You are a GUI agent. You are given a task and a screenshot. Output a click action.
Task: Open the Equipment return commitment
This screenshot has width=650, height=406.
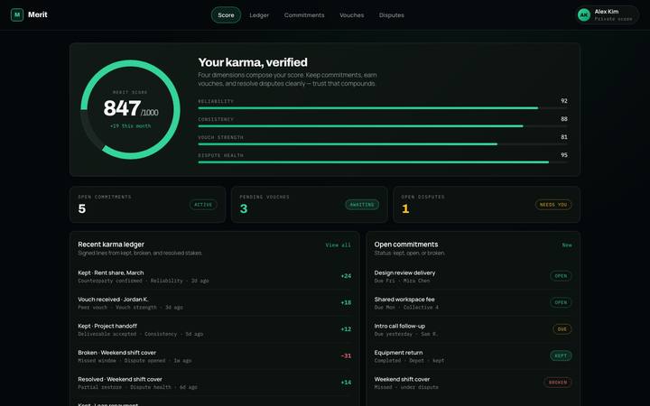(x=473, y=356)
